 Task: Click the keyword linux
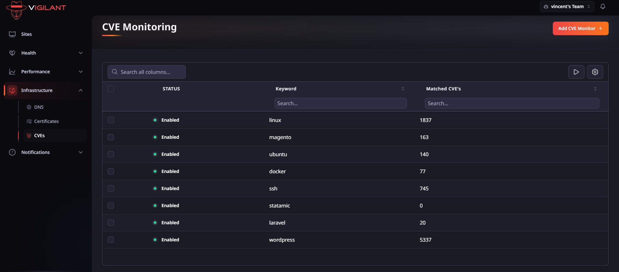275,120
